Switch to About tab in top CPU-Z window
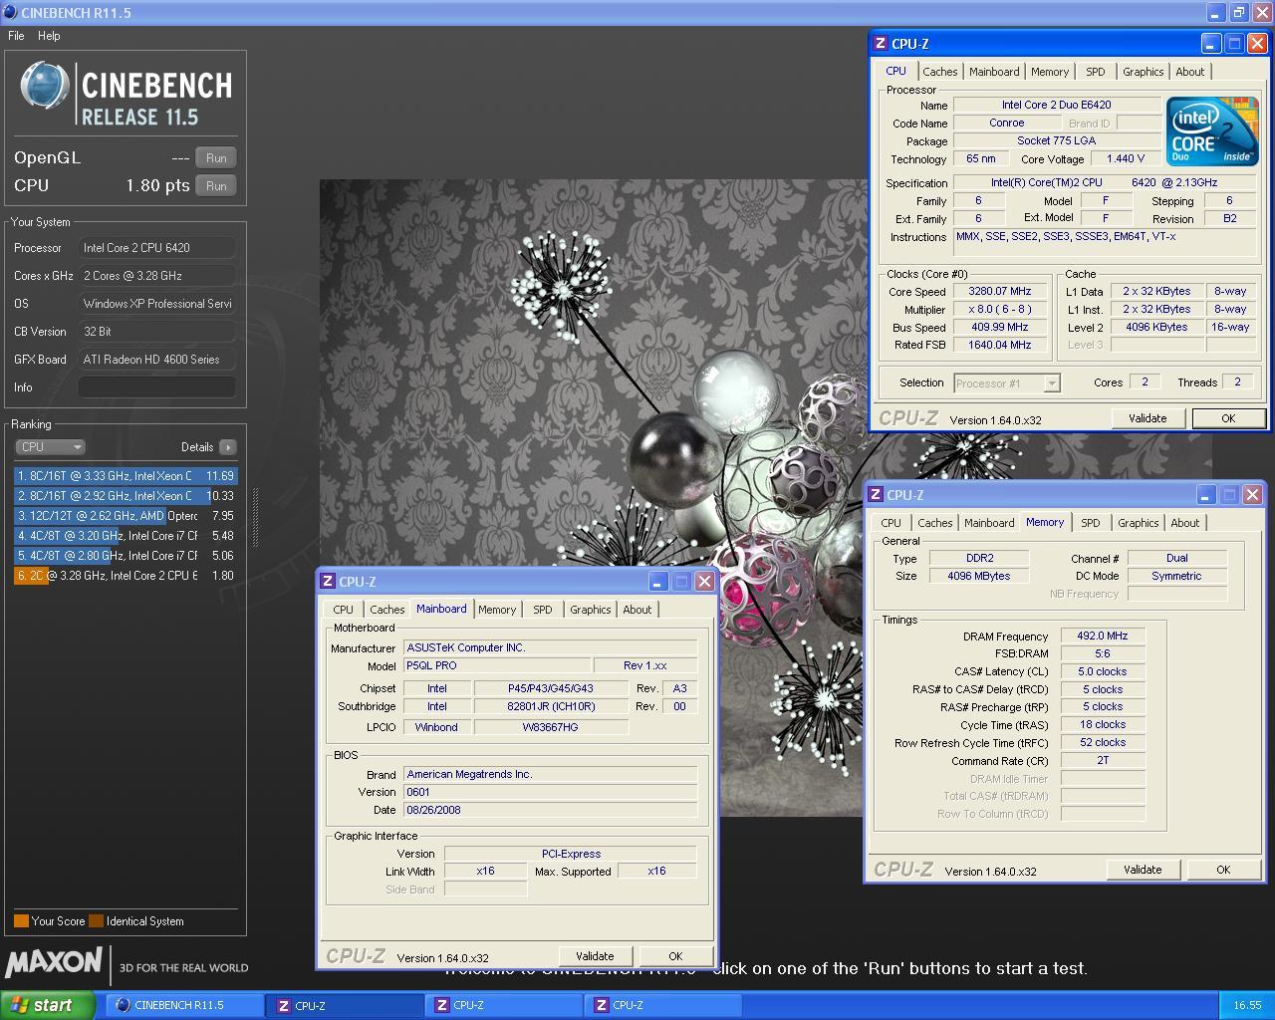Viewport: 1275px width, 1020px height. click(x=1189, y=72)
